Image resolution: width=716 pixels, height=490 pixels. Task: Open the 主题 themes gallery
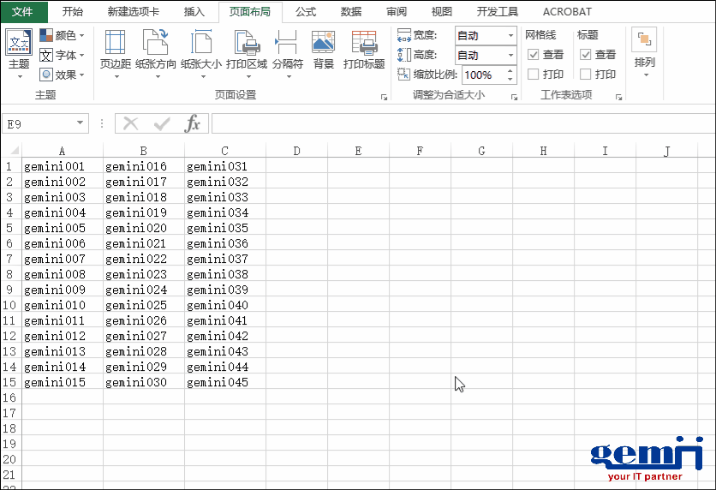point(19,54)
